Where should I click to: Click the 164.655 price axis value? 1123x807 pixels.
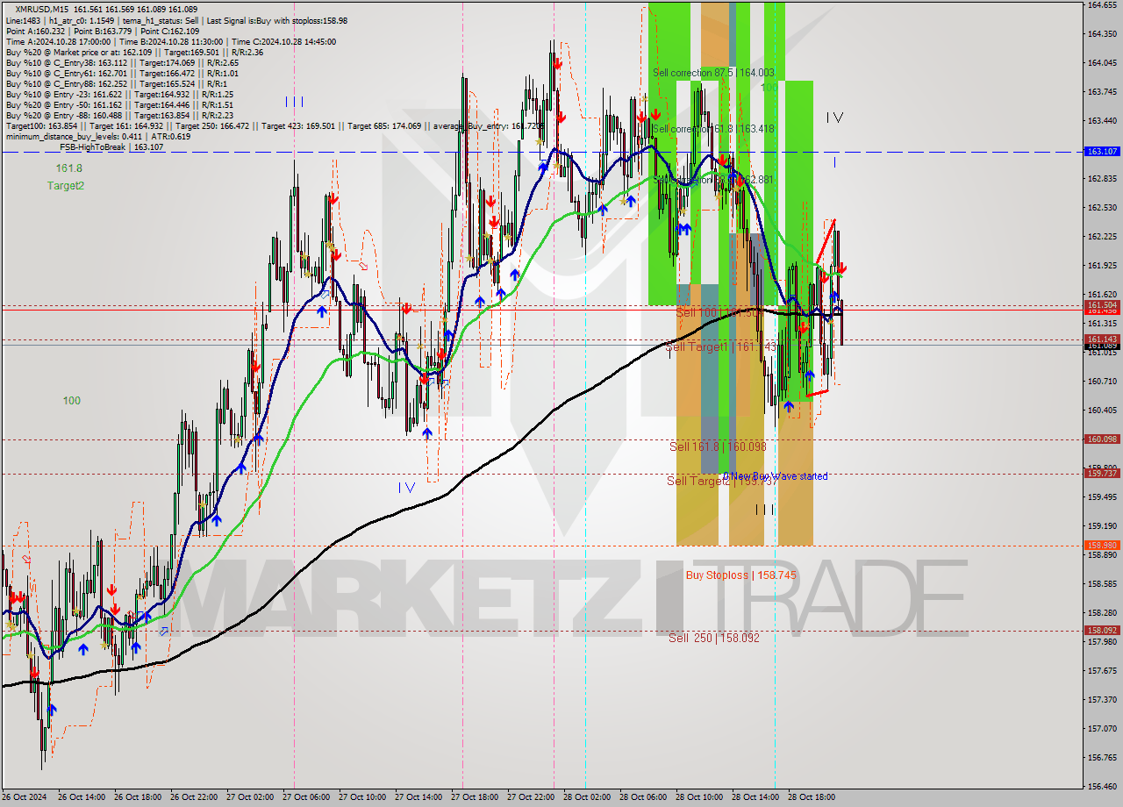(1102, 4)
